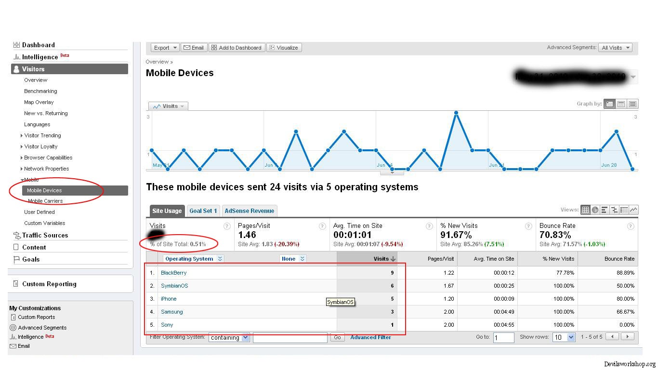
Task: Open the Show rows dropdown
Action: click(564, 337)
